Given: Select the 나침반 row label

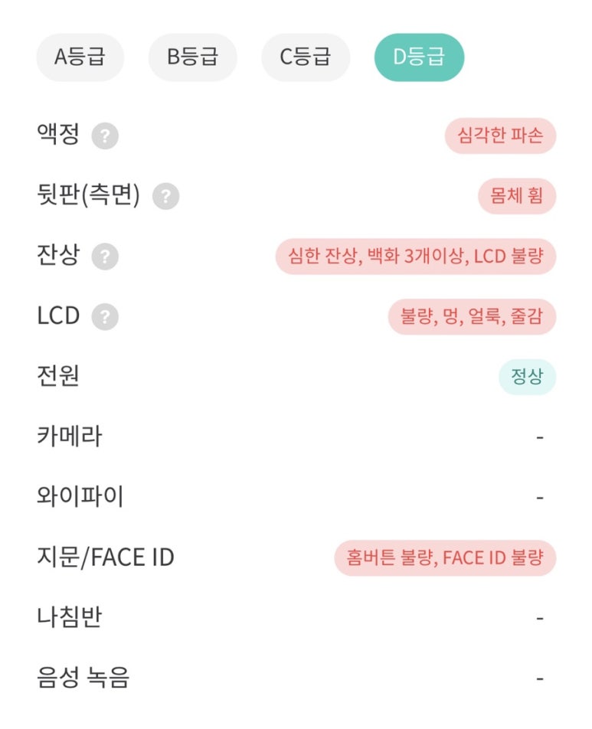Looking at the screenshot, I should [69, 617].
